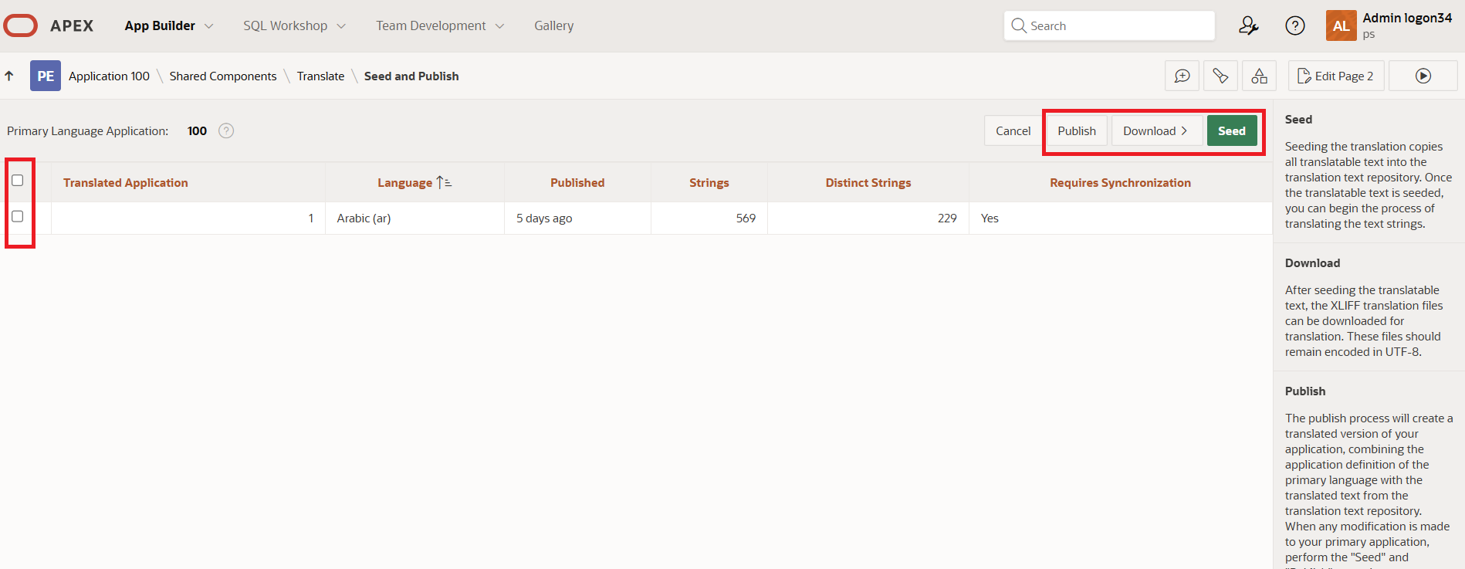Navigate to Shared Components breadcrumb
Screen dimensions: 1465x569
[222, 76]
